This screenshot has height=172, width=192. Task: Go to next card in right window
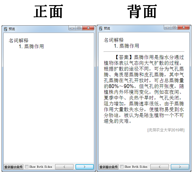pos(180,167)
